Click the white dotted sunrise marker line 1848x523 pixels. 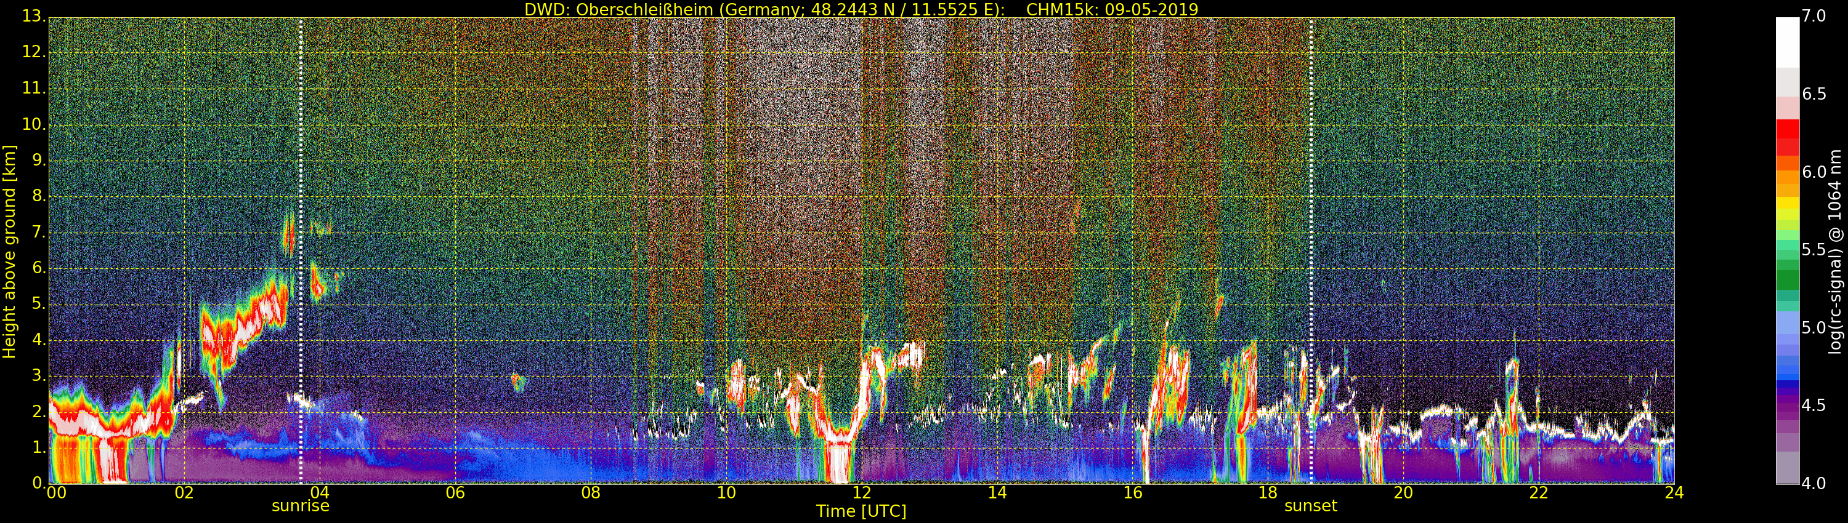pos(301,251)
